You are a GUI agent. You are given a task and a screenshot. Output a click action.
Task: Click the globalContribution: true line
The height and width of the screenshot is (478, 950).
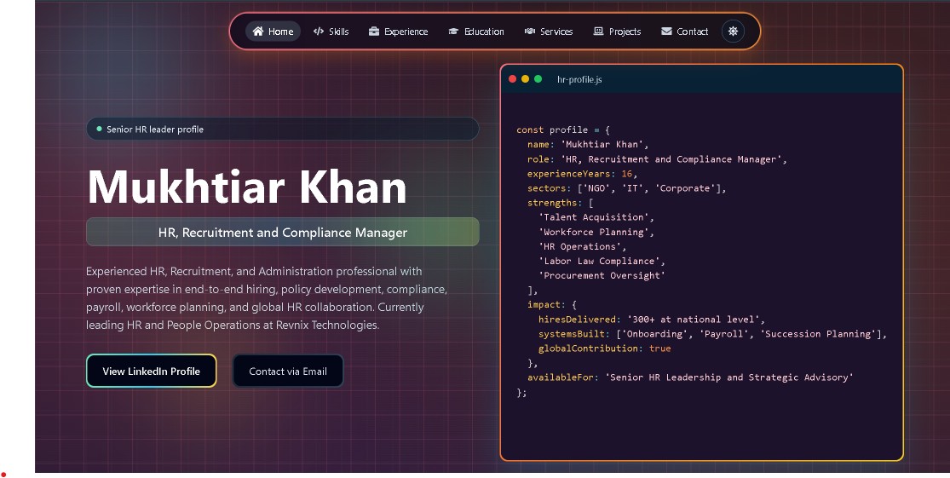coord(605,348)
